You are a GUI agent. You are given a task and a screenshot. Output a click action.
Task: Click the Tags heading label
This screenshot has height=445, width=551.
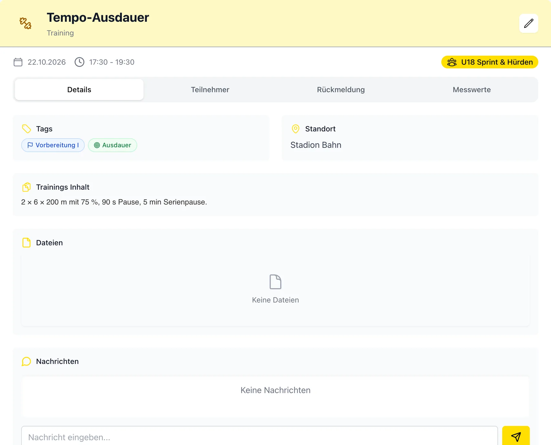(x=44, y=129)
